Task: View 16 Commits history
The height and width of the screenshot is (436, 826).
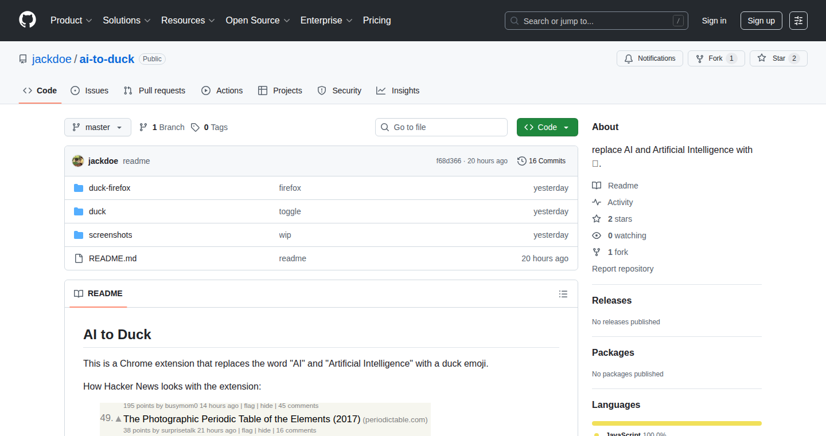Action: [x=541, y=161]
